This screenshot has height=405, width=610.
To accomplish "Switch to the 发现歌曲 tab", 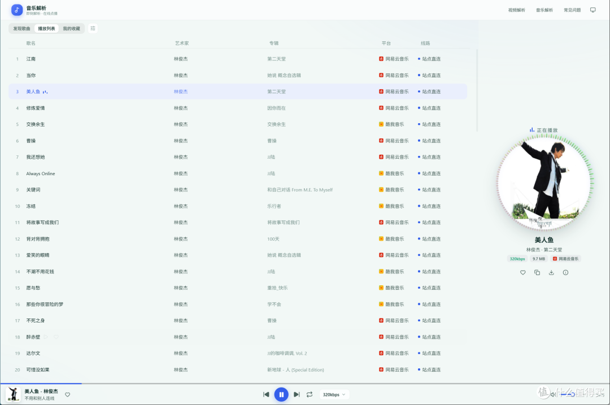I will (x=22, y=28).
